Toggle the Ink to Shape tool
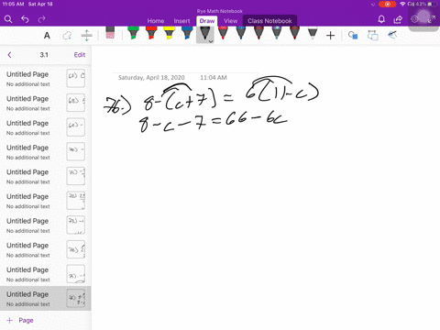Image resolution: width=440 pixels, height=330 pixels. pyautogui.click(x=372, y=36)
